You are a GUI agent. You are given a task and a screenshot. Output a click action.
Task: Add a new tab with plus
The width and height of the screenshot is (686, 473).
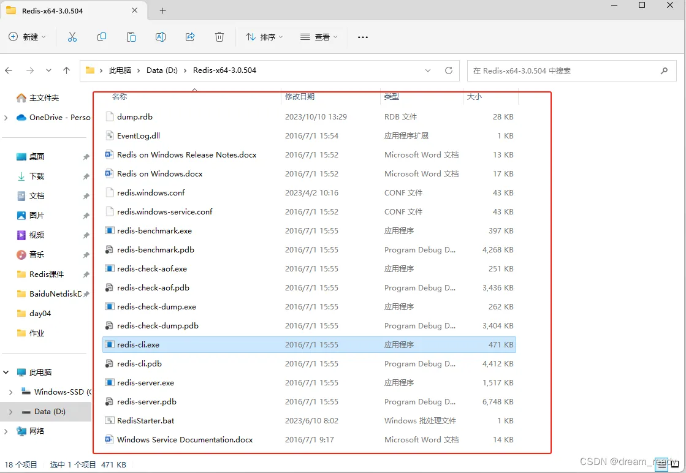click(x=162, y=11)
